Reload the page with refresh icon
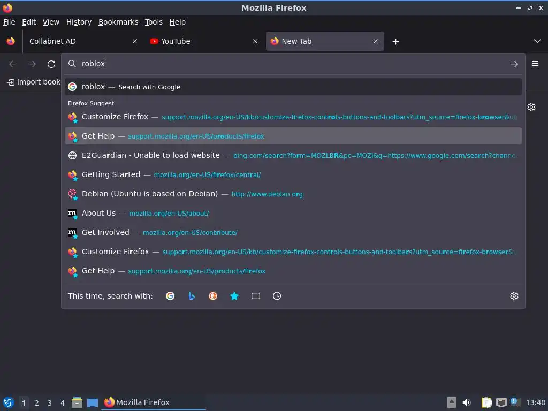 click(51, 64)
